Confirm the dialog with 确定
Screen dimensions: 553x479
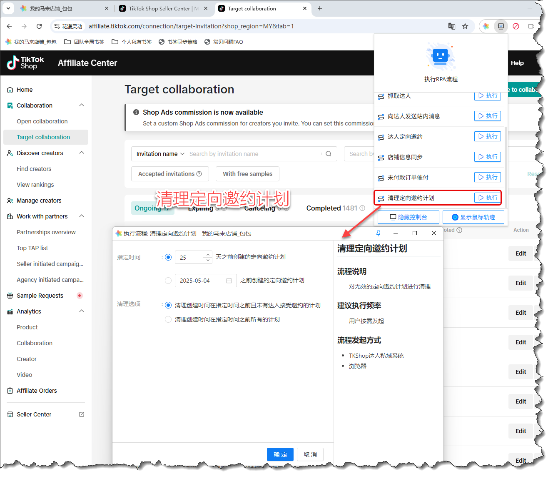[x=280, y=454]
